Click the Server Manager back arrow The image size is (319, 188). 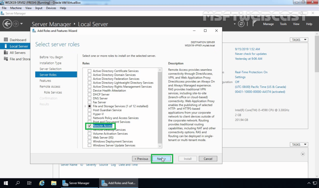point(7,24)
